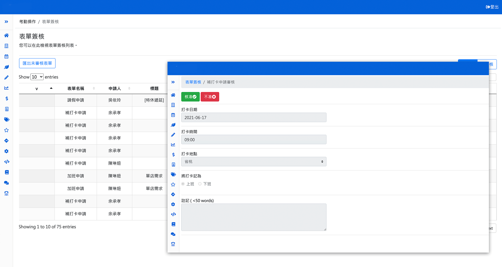Open the star icon in left sidebar
The height and width of the screenshot is (267, 502).
[7, 130]
